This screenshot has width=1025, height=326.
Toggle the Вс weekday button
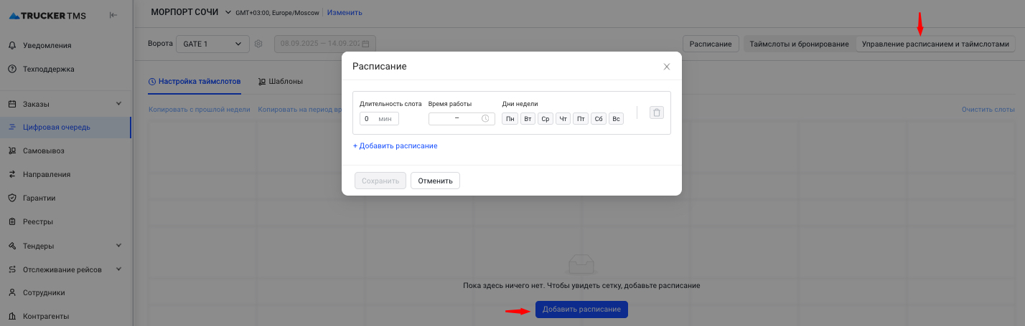point(616,119)
